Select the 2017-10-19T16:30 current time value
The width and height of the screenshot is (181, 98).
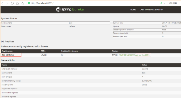pyautogui.click(x=172, y=23)
